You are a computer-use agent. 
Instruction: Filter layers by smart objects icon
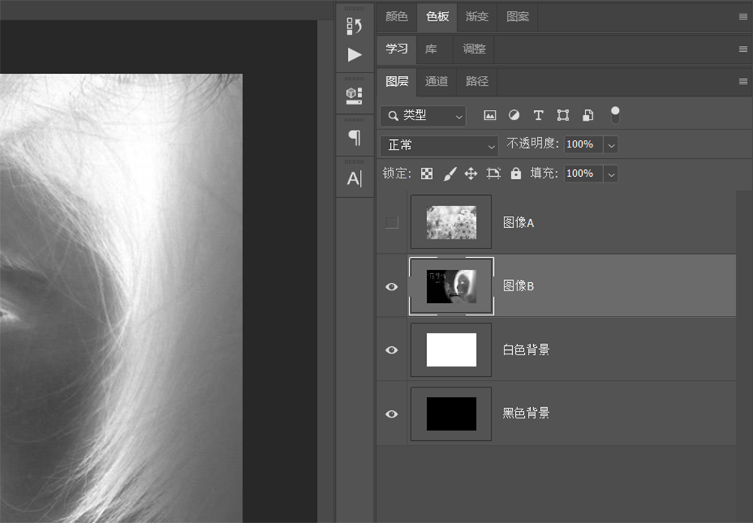pyautogui.click(x=587, y=115)
